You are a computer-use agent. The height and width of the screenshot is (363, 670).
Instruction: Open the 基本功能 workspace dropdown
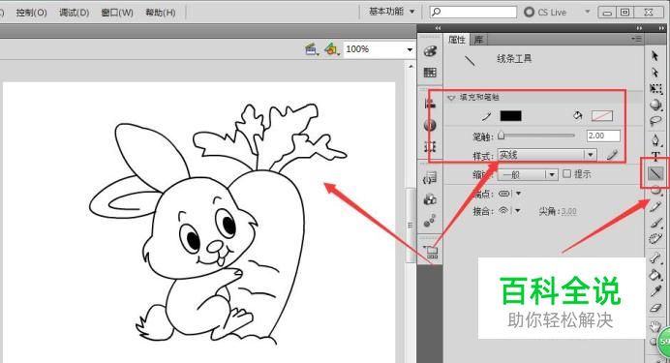(391, 12)
